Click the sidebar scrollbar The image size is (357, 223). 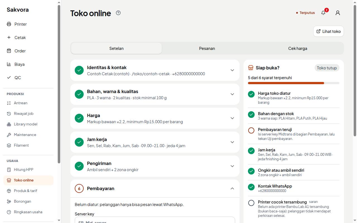59,84
